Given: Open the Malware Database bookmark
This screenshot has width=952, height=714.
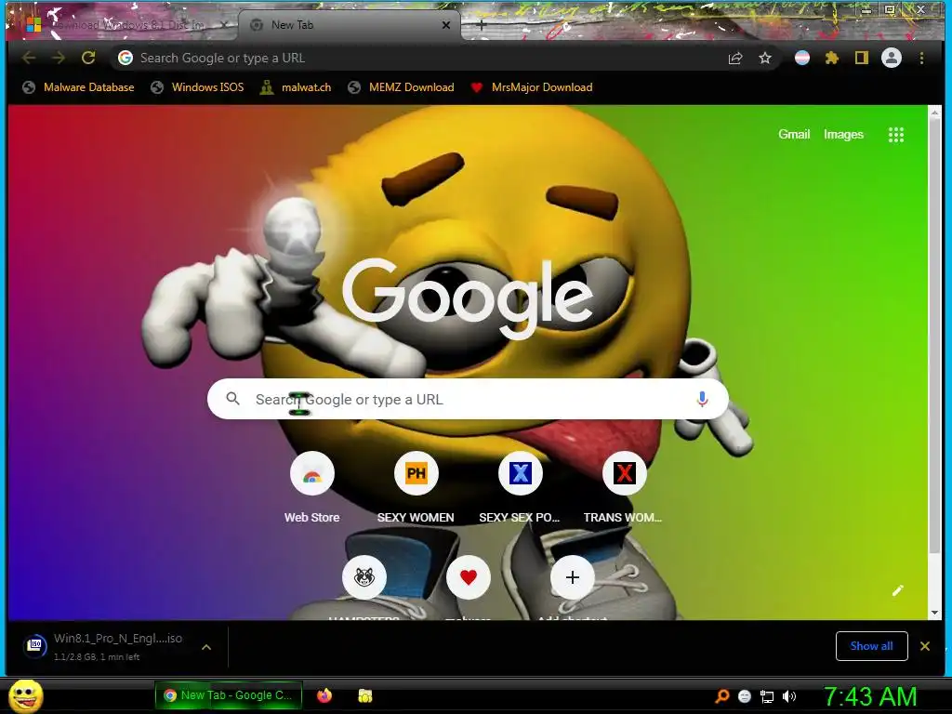Looking at the screenshot, I should coord(78,87).
